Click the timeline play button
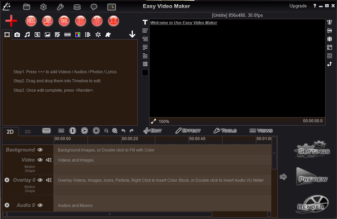 click(85, 131)
